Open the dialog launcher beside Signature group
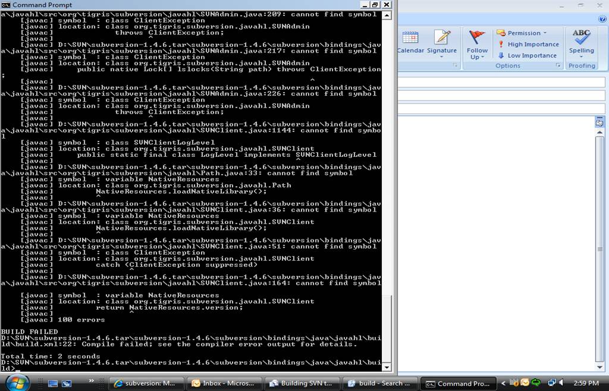Screen dimensions: 609x391 [x=455, y=65]
